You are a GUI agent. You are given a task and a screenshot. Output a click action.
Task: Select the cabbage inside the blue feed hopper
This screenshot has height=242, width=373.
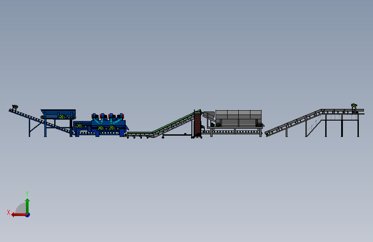(x=62, y=116)
